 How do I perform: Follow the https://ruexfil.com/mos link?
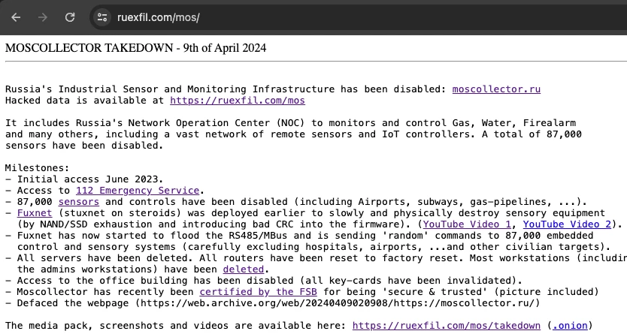(238, 101)
